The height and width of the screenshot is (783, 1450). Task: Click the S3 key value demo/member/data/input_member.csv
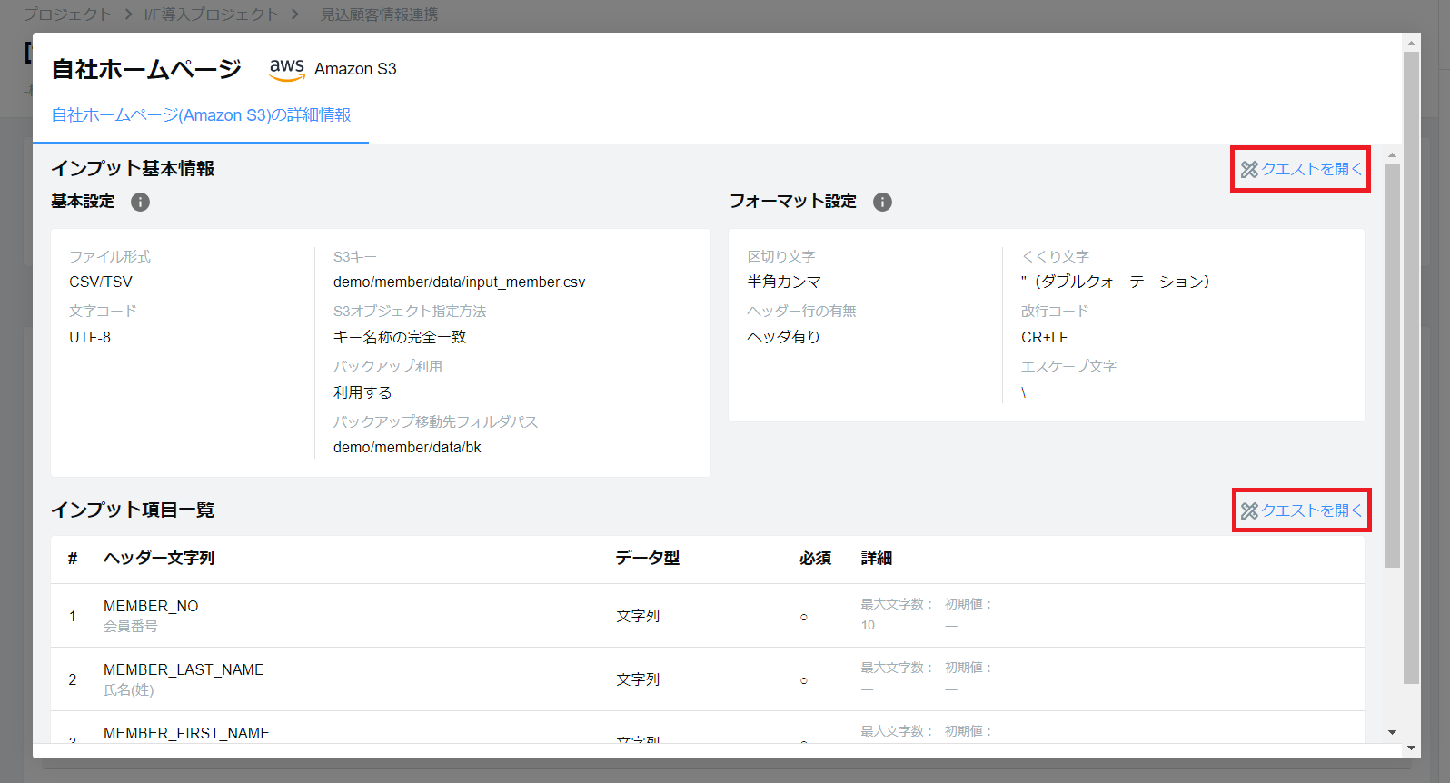click(x=459, y=282)
